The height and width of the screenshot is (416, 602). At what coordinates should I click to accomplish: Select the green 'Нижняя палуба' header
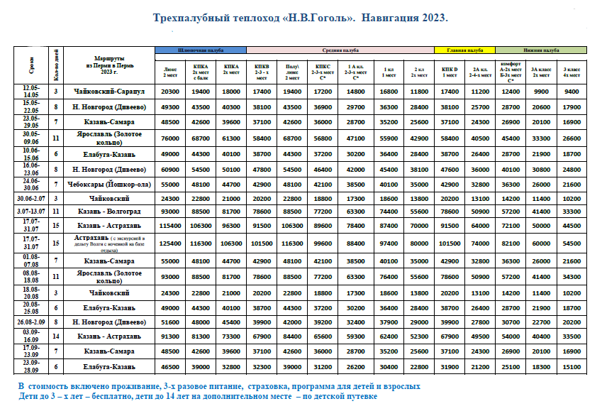(541, 50)
